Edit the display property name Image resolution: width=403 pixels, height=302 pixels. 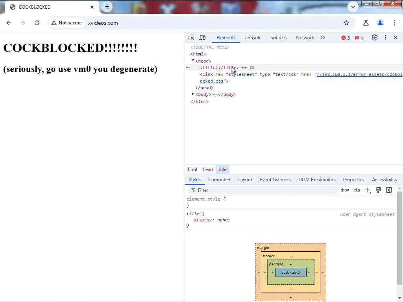point(203,220)
